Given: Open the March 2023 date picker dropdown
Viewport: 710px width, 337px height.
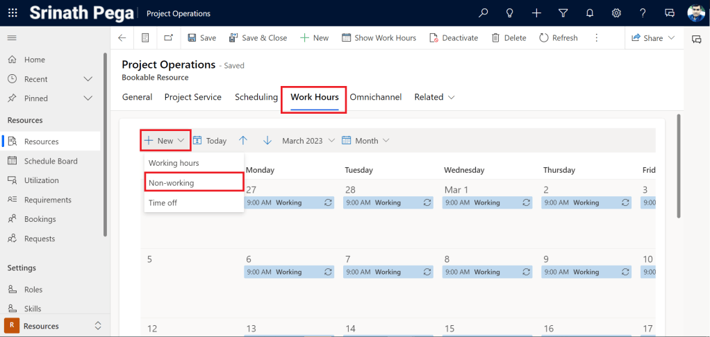Looking at the screenshot, I should coord(308,141).
